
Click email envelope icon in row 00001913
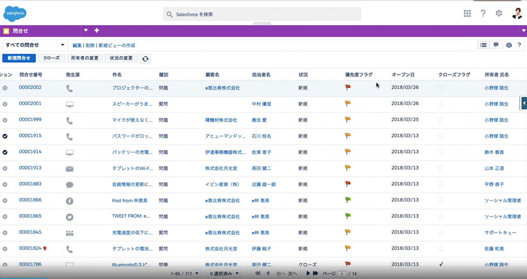(x=69, y=169)
